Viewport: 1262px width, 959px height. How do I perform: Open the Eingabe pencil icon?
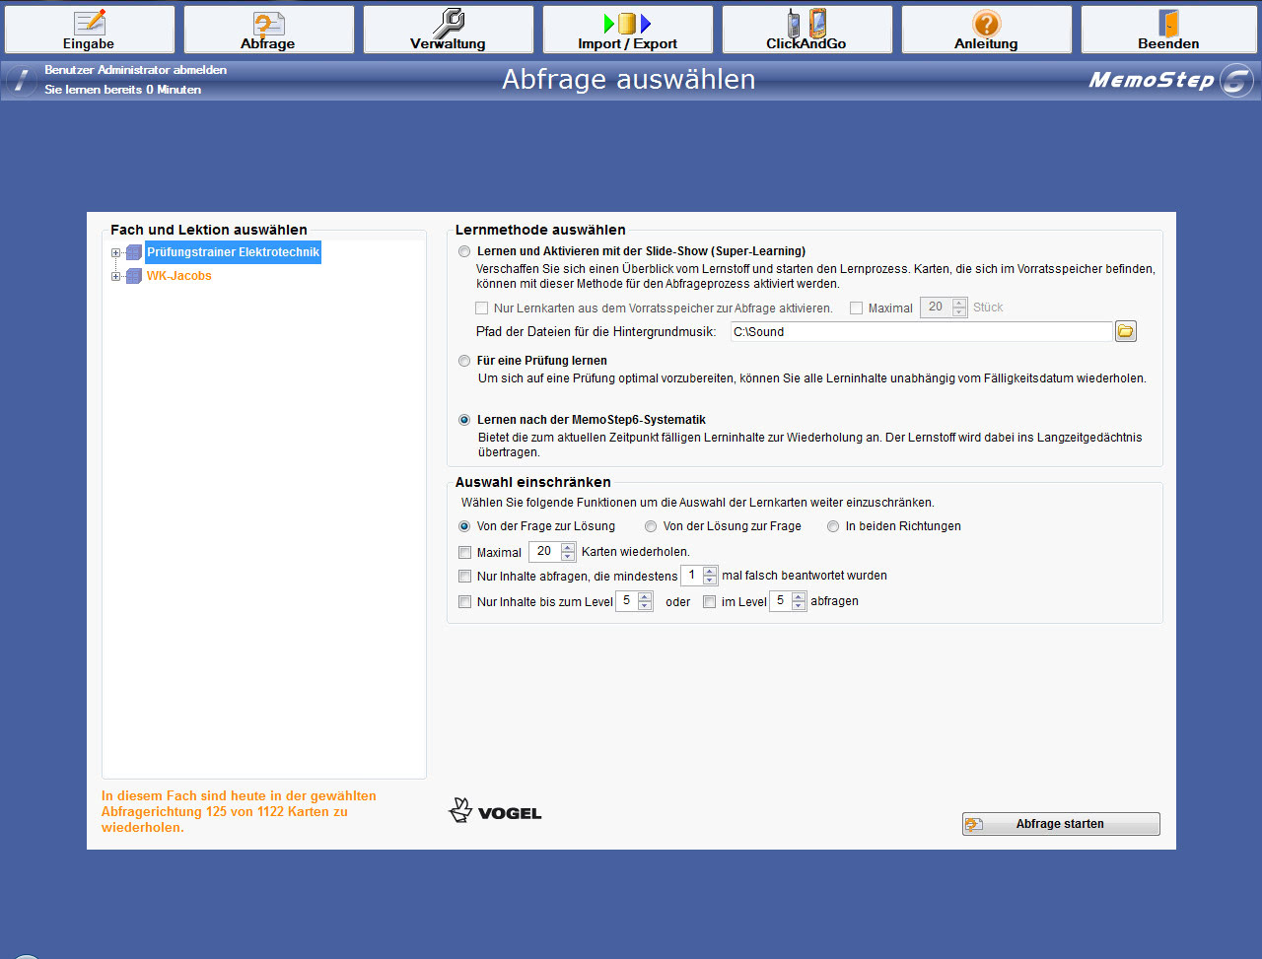(x=89, y=23)
